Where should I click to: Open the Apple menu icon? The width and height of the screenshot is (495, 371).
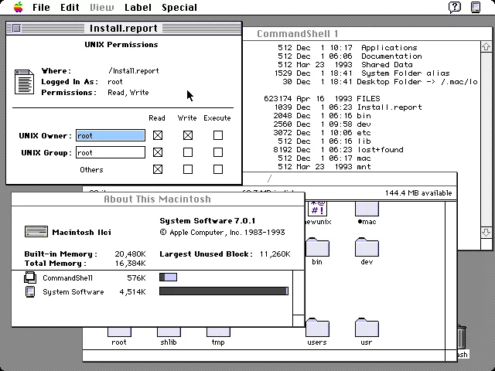click(19, 7)
